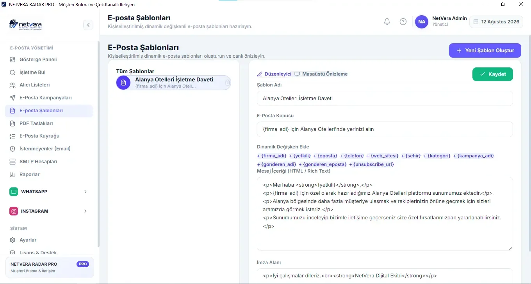Open the help question mark icon

click(x=403, y=22)
